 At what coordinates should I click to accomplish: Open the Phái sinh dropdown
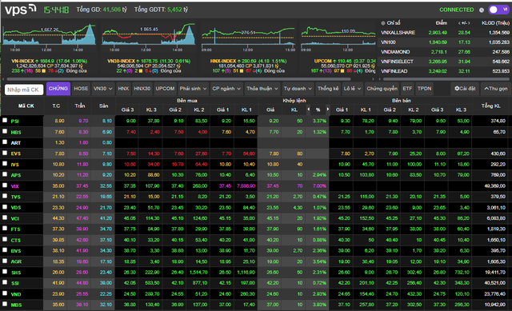pos(193,89)
